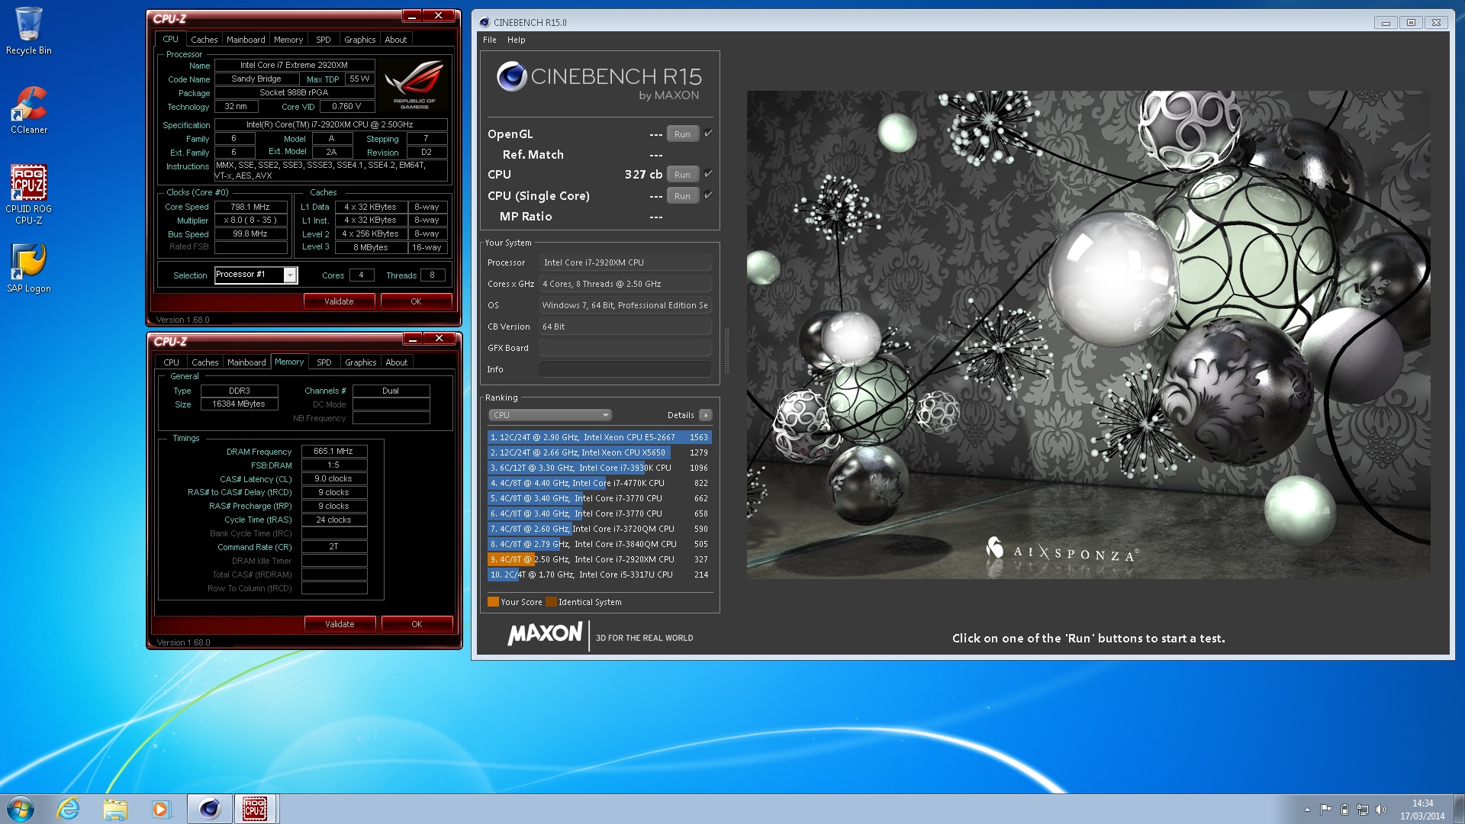This screenshot has height=824, width=1465.
Task: Open the Recycle Bin desktop icon
Action: point(29,31)
